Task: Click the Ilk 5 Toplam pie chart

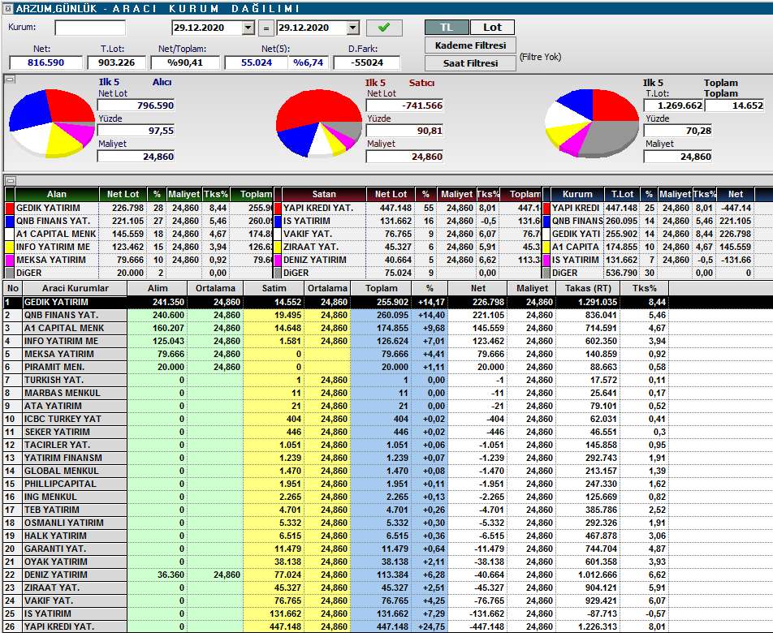Action: tap(592, 123)
